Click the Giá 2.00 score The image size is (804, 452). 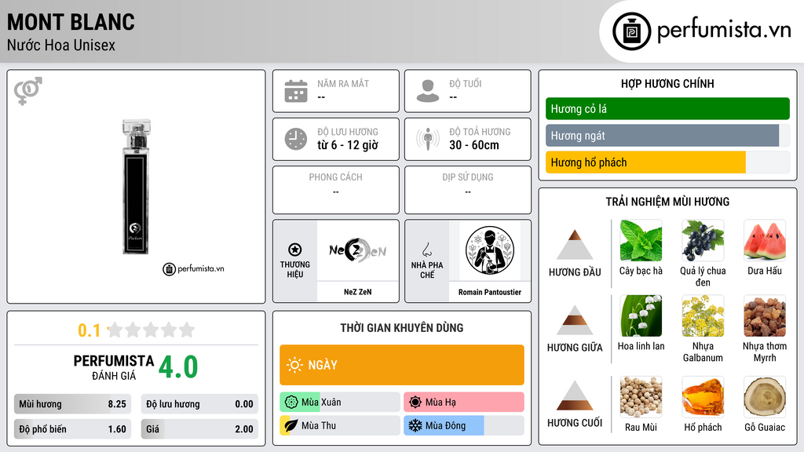[x=199, y=429]
